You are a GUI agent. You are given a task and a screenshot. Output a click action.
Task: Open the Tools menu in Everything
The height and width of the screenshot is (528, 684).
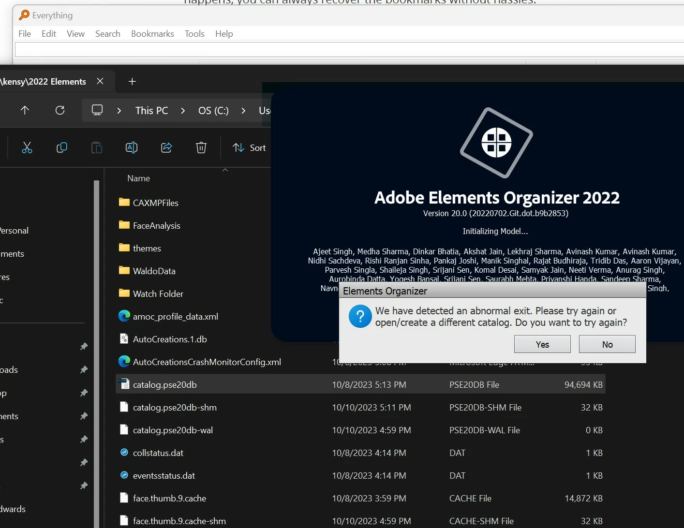[194, 33]
